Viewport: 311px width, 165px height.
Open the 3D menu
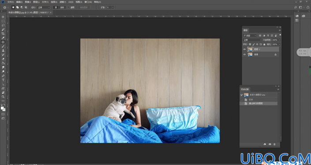pos(71,2)
